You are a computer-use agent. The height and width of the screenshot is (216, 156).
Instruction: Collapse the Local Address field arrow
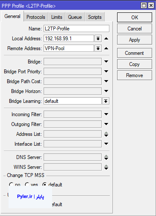pos(106,39)
